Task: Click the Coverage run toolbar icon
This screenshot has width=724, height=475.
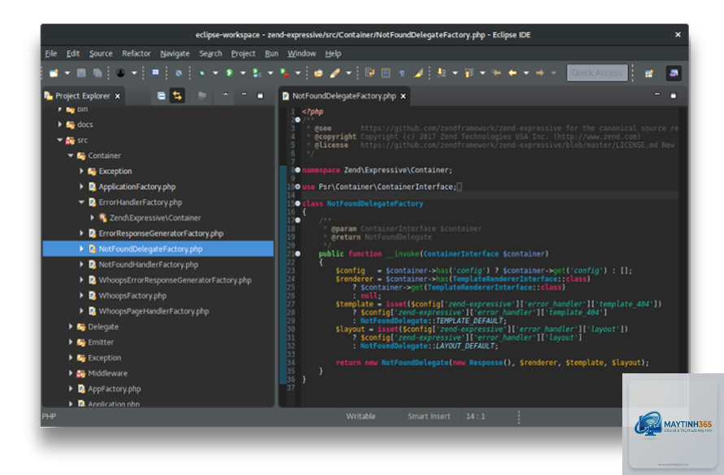Action: (257, 73)
